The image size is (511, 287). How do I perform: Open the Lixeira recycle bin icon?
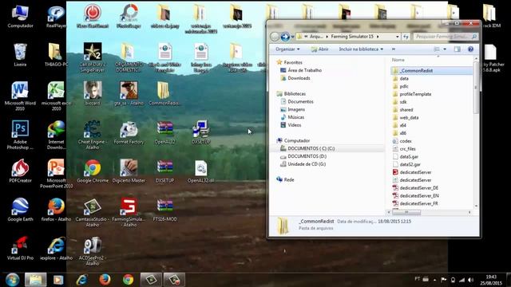20,55
